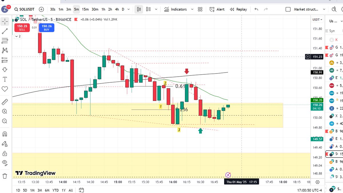Toggle lock all drawing tools
This screenshot has width=343, height=193.
click(x=5, y=153)
